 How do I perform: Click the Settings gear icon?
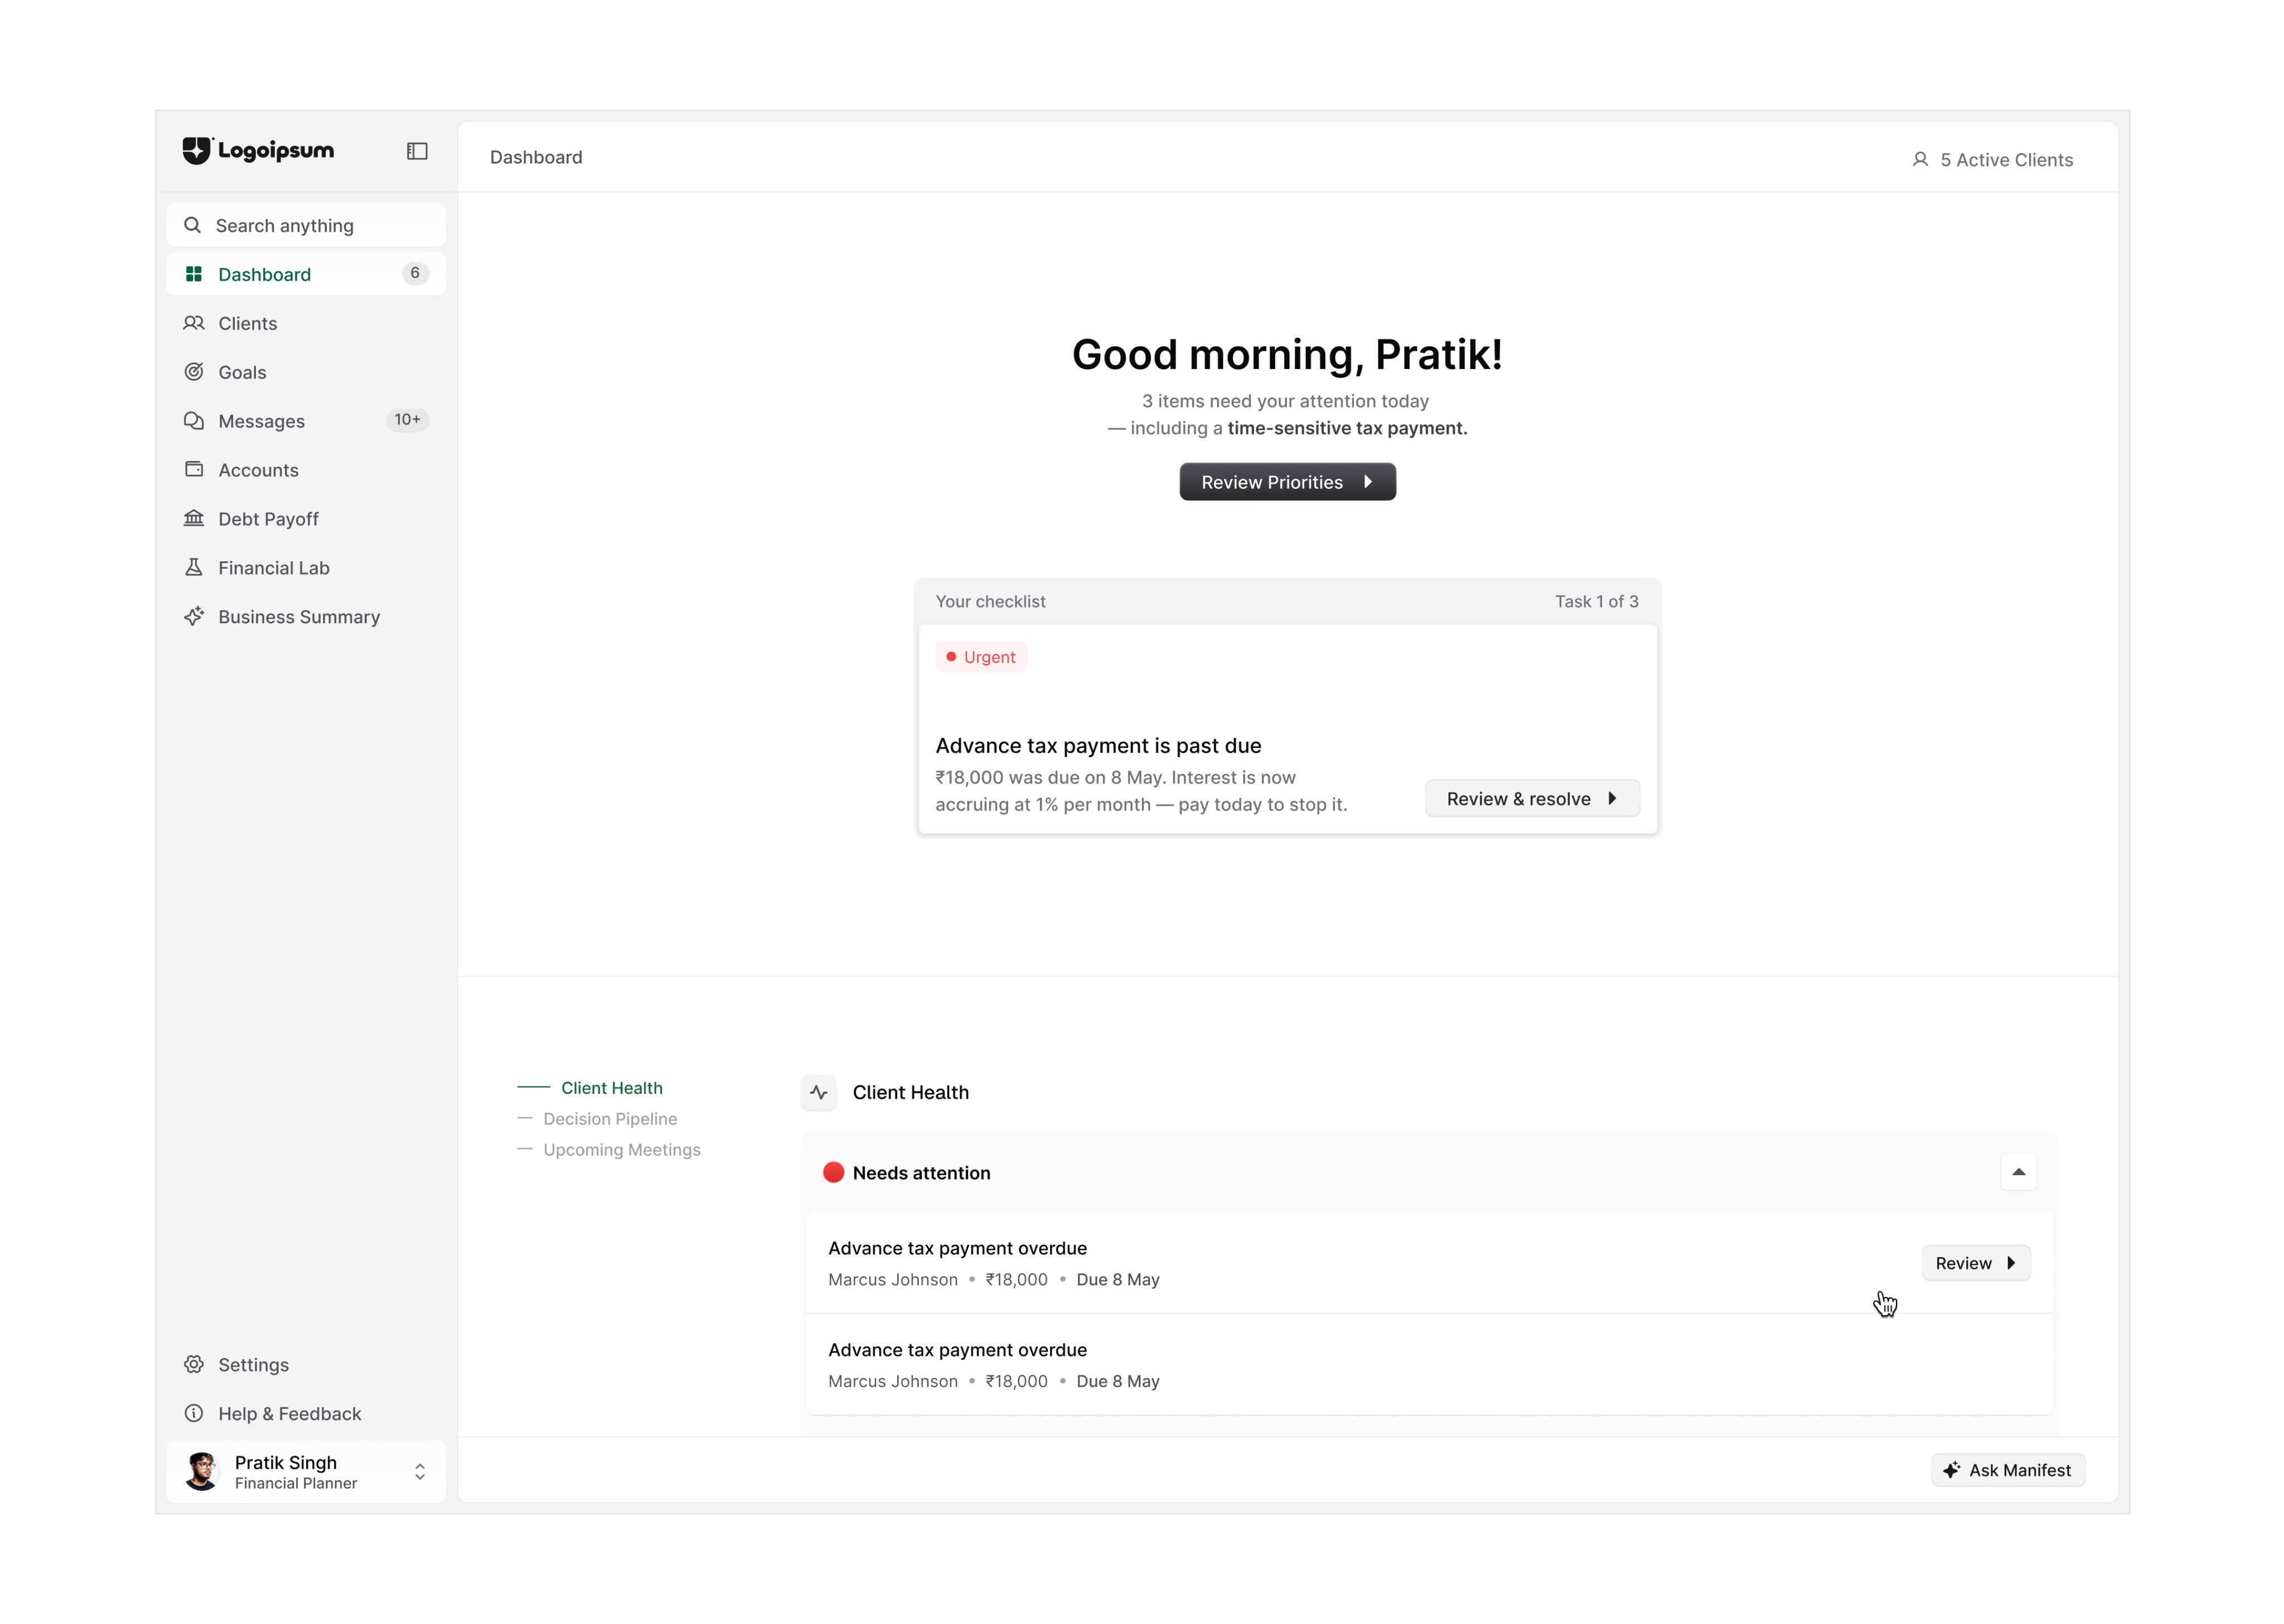click(194, 1364)
